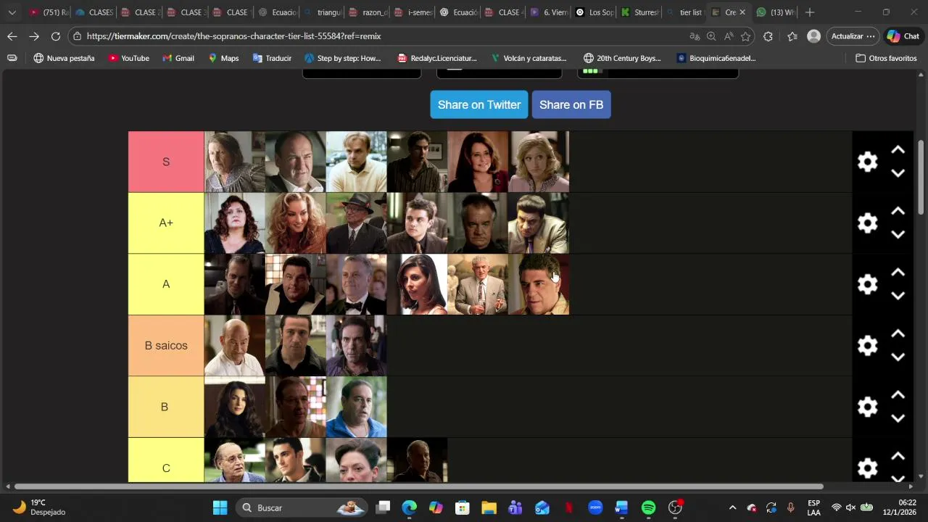
Task: Open settings gear for B tier row
Action: (x=867, y=407)
